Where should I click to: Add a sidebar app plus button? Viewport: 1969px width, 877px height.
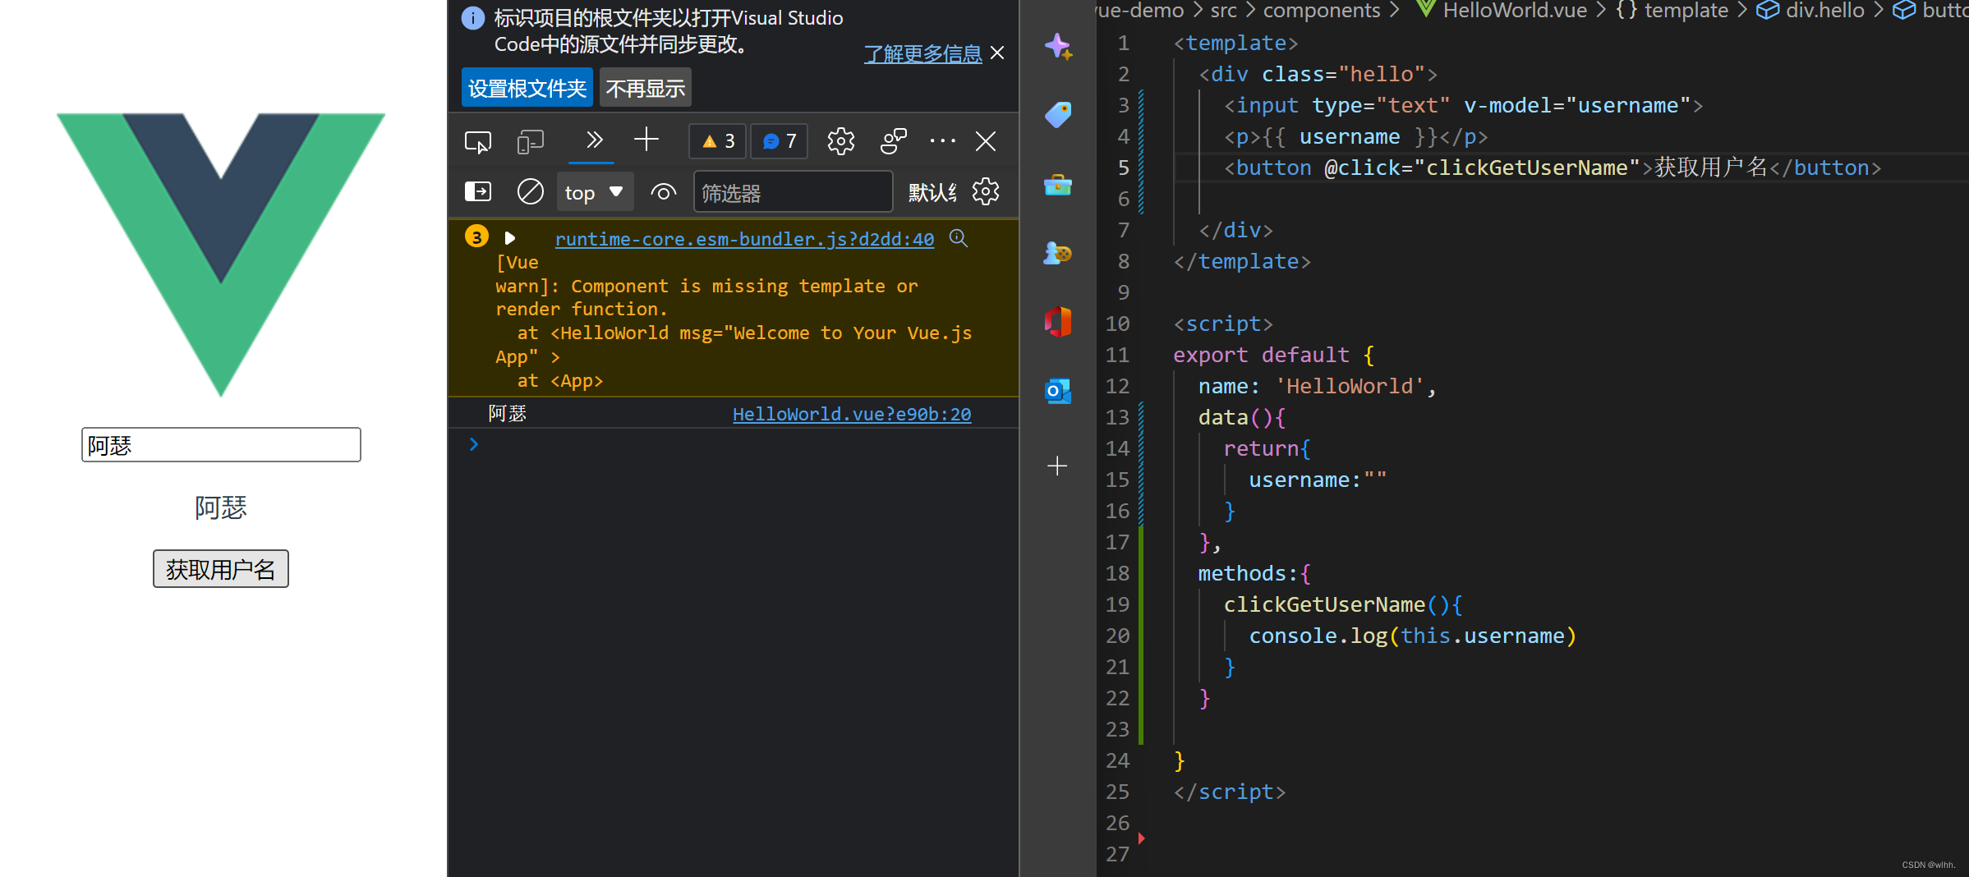click(1058, 466)
